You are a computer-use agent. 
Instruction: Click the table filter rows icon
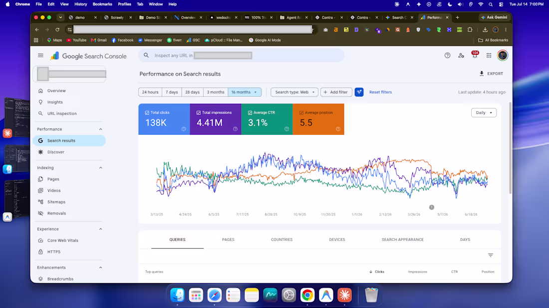491,255
